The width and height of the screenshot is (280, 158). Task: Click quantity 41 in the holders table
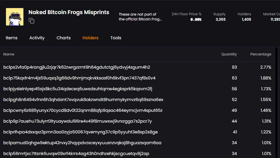click(235, 132)
